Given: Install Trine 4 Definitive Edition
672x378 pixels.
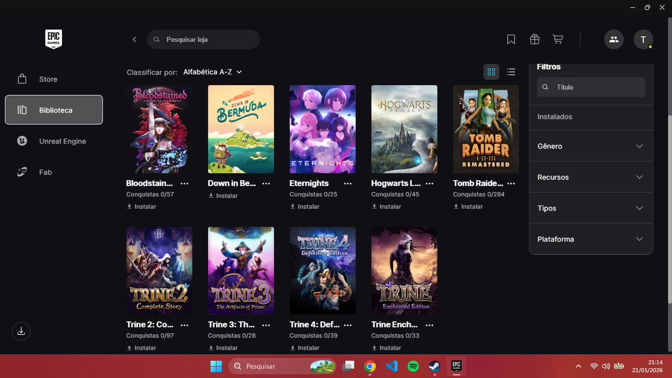Looking at the screenshot, I should pyautogui.click(x=305, y=348).
